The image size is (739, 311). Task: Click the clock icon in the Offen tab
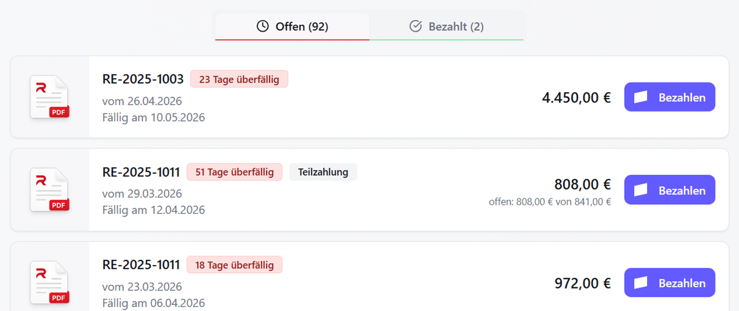click(x=262, y=26)
